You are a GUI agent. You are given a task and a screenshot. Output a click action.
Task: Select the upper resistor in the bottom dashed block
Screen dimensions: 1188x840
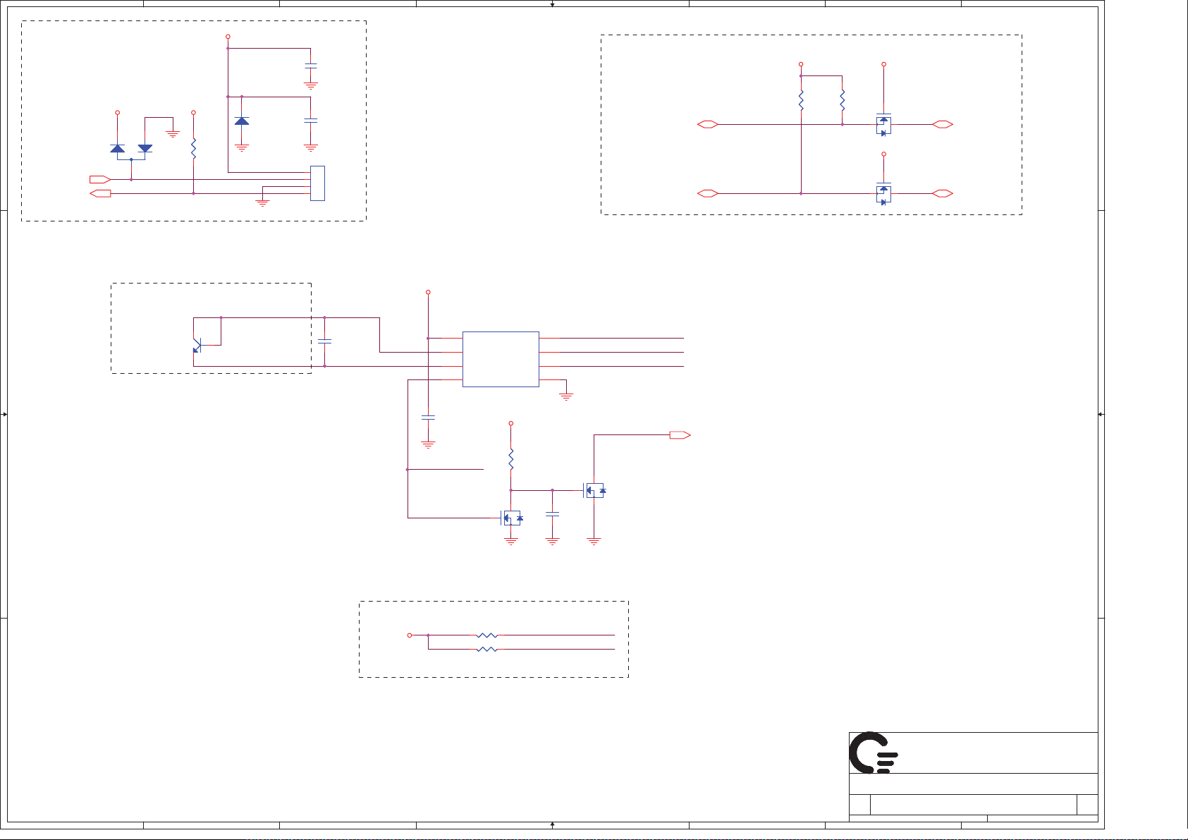487,635
